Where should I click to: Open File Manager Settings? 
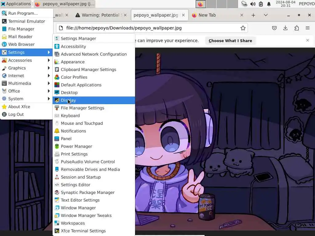tap(94, 108)
